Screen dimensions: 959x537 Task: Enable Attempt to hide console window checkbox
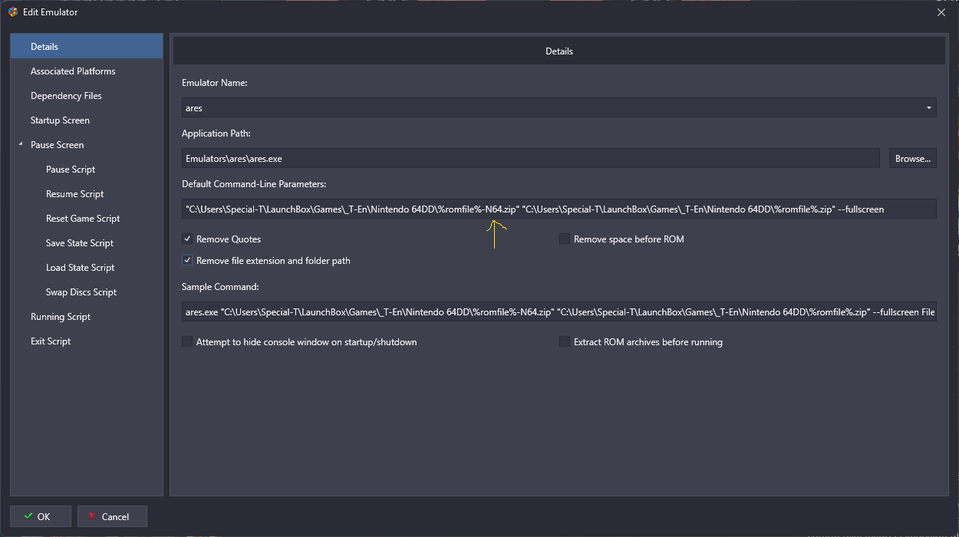[187, 342]
